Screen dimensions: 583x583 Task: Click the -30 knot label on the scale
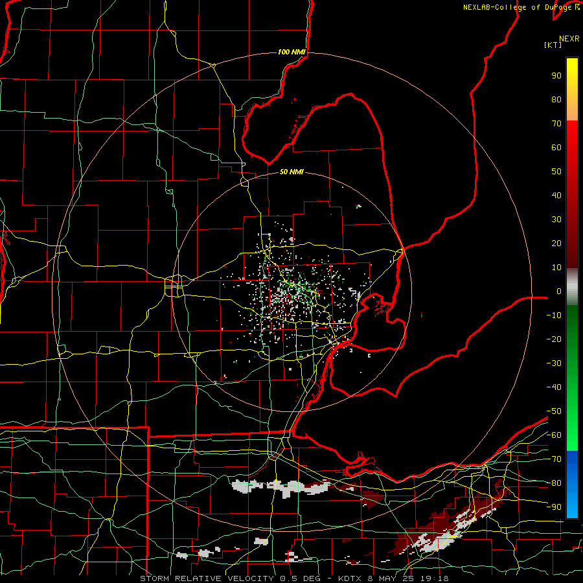point(554,363)
